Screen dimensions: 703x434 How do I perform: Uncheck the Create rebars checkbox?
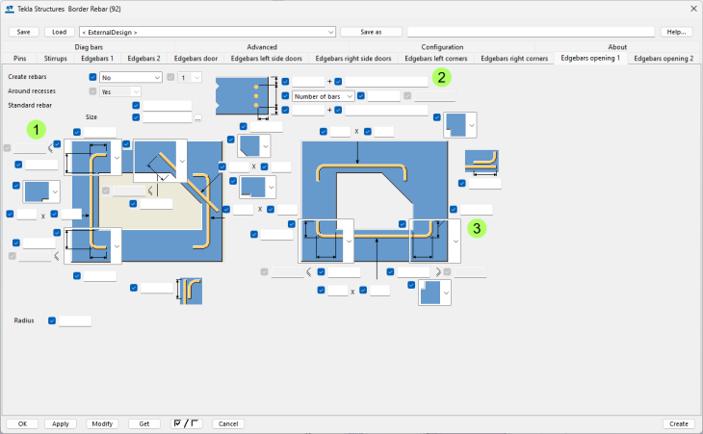[x=92, y=77]
